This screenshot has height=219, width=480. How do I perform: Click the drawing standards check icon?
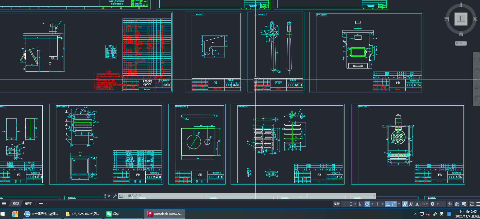point(457,204)
